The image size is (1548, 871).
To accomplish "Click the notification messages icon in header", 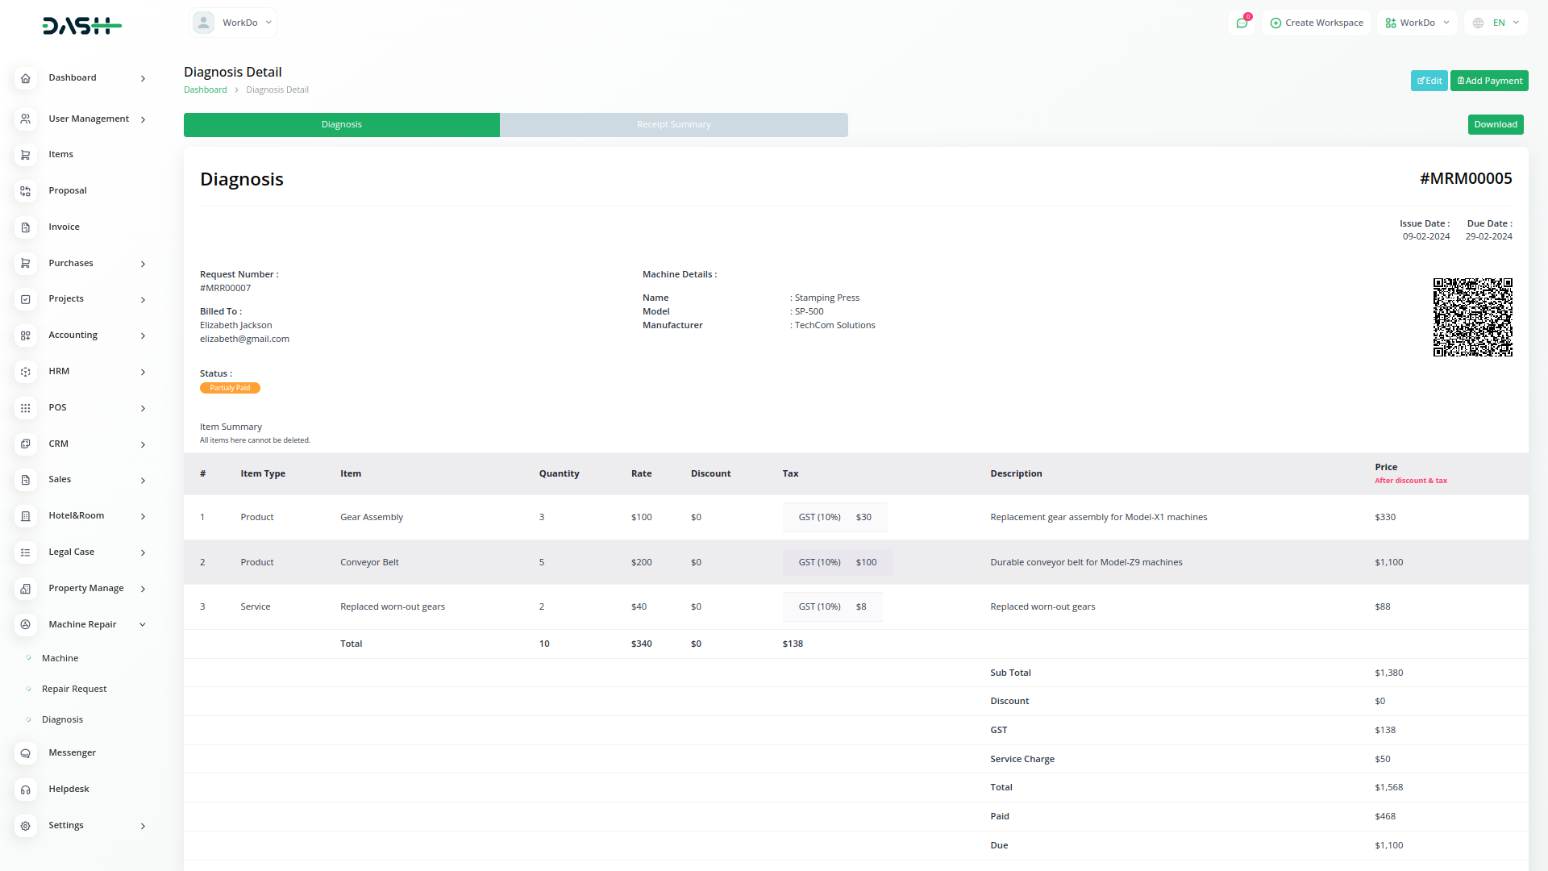I will pos(1242,23).
